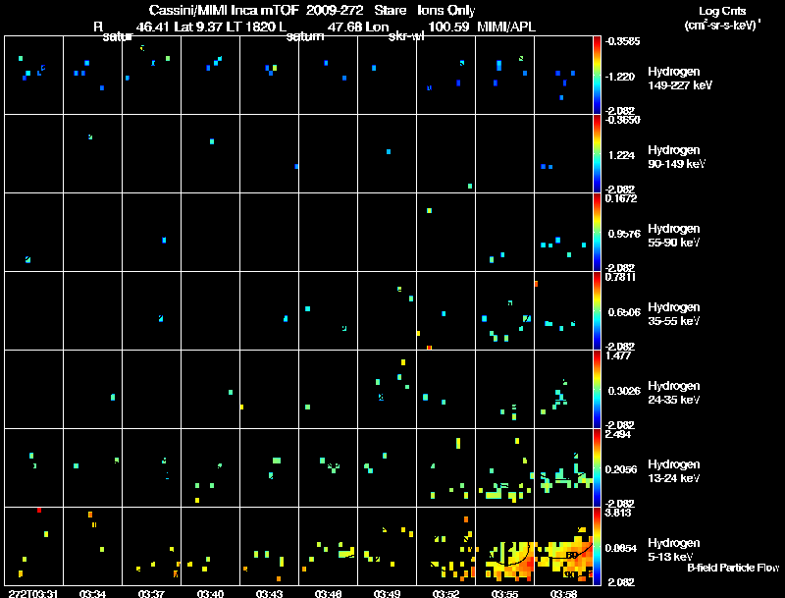Open the 24-35 keV panel at 03:58
Screen dimensions: 785x598
[563, 389]
